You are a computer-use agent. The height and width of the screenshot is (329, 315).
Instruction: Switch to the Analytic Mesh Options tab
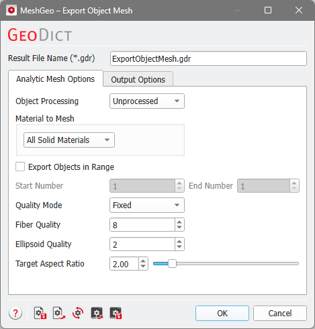pos(56,79)
